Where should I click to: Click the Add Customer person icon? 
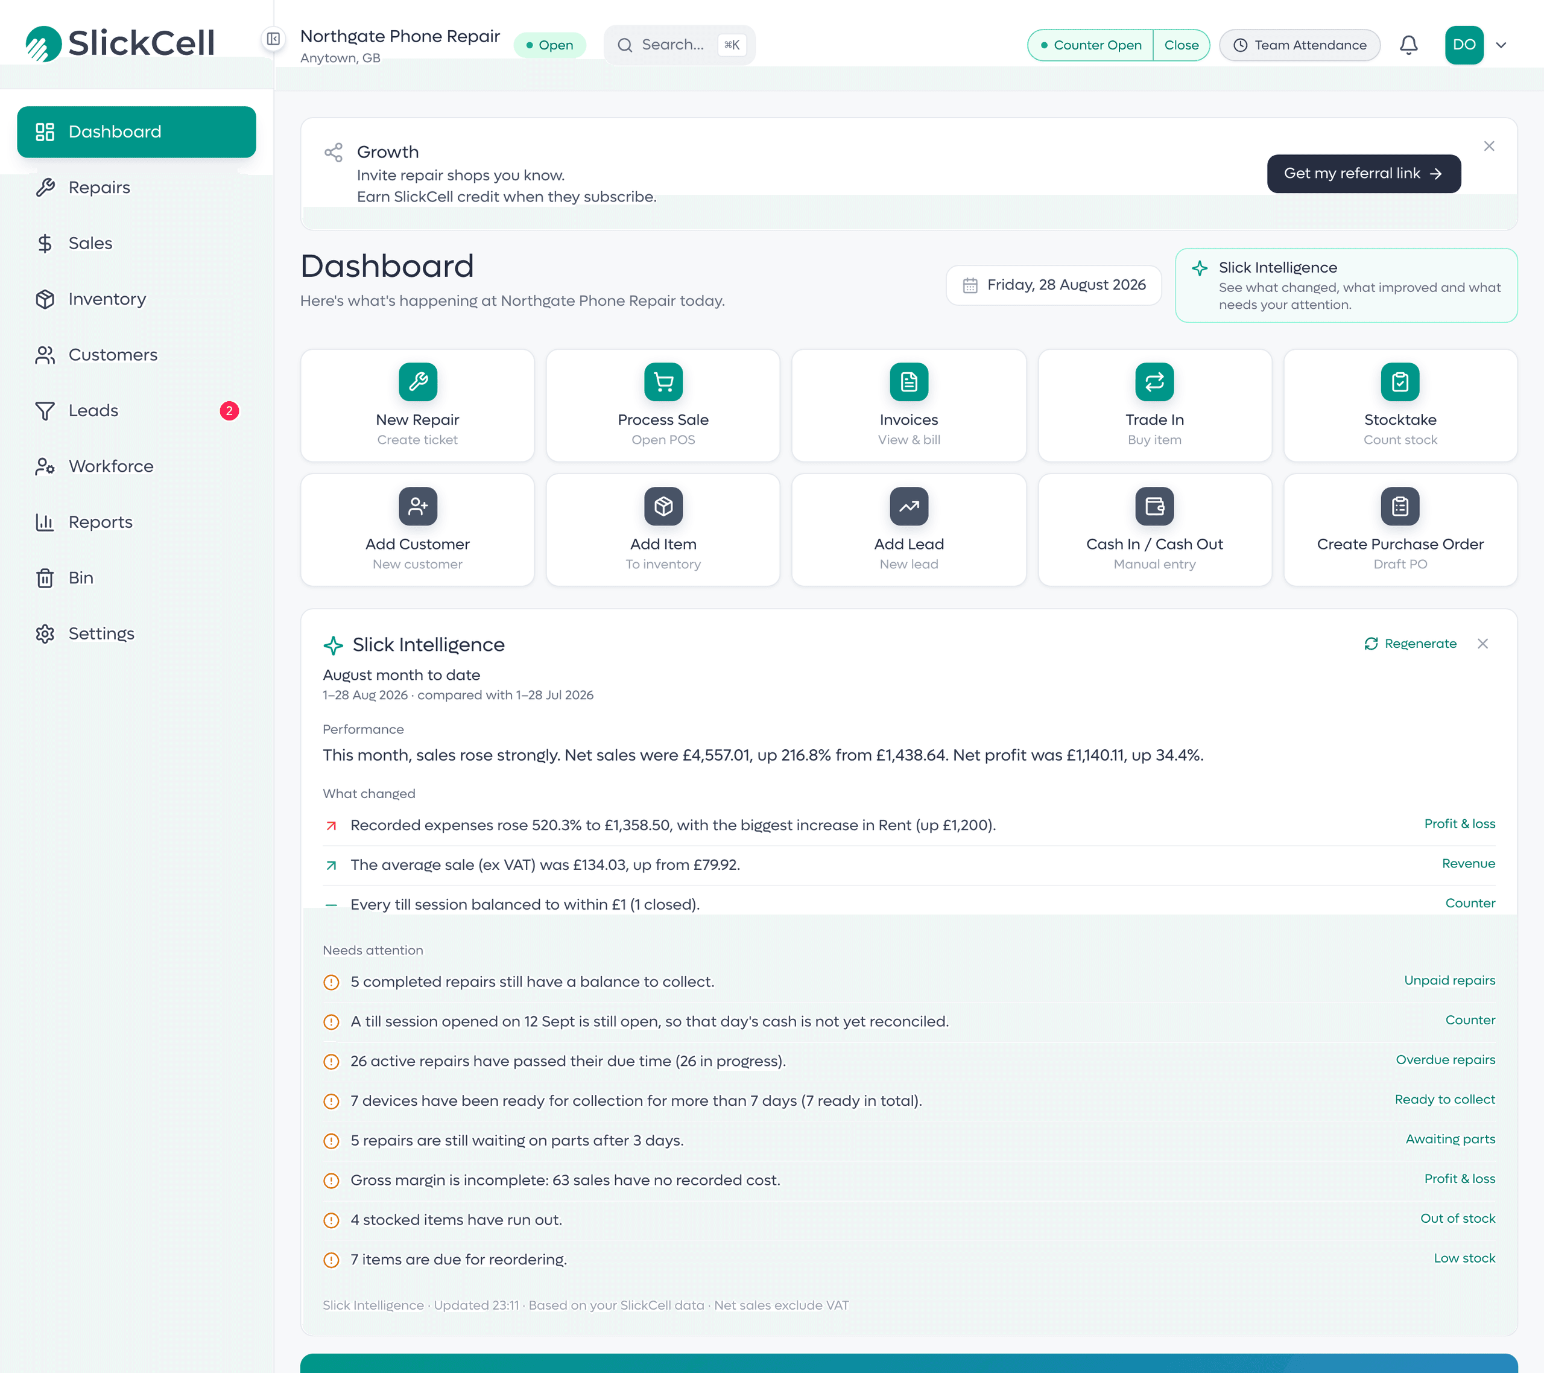[x=418, y=506]
